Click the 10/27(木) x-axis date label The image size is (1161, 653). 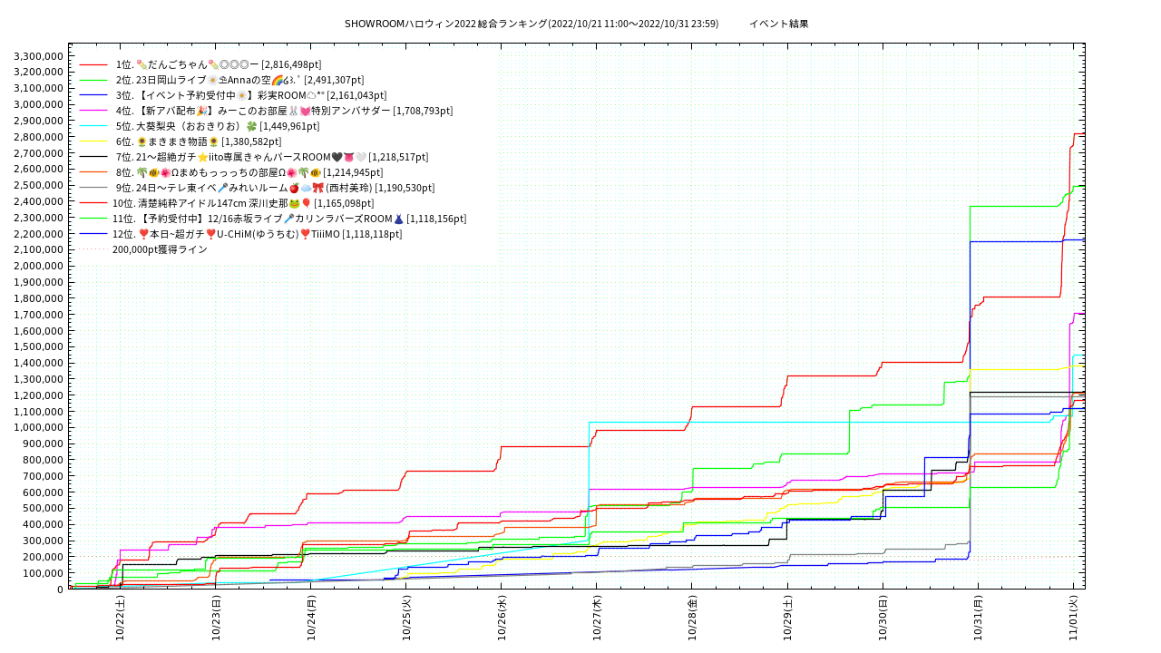[x=597, y=618]
